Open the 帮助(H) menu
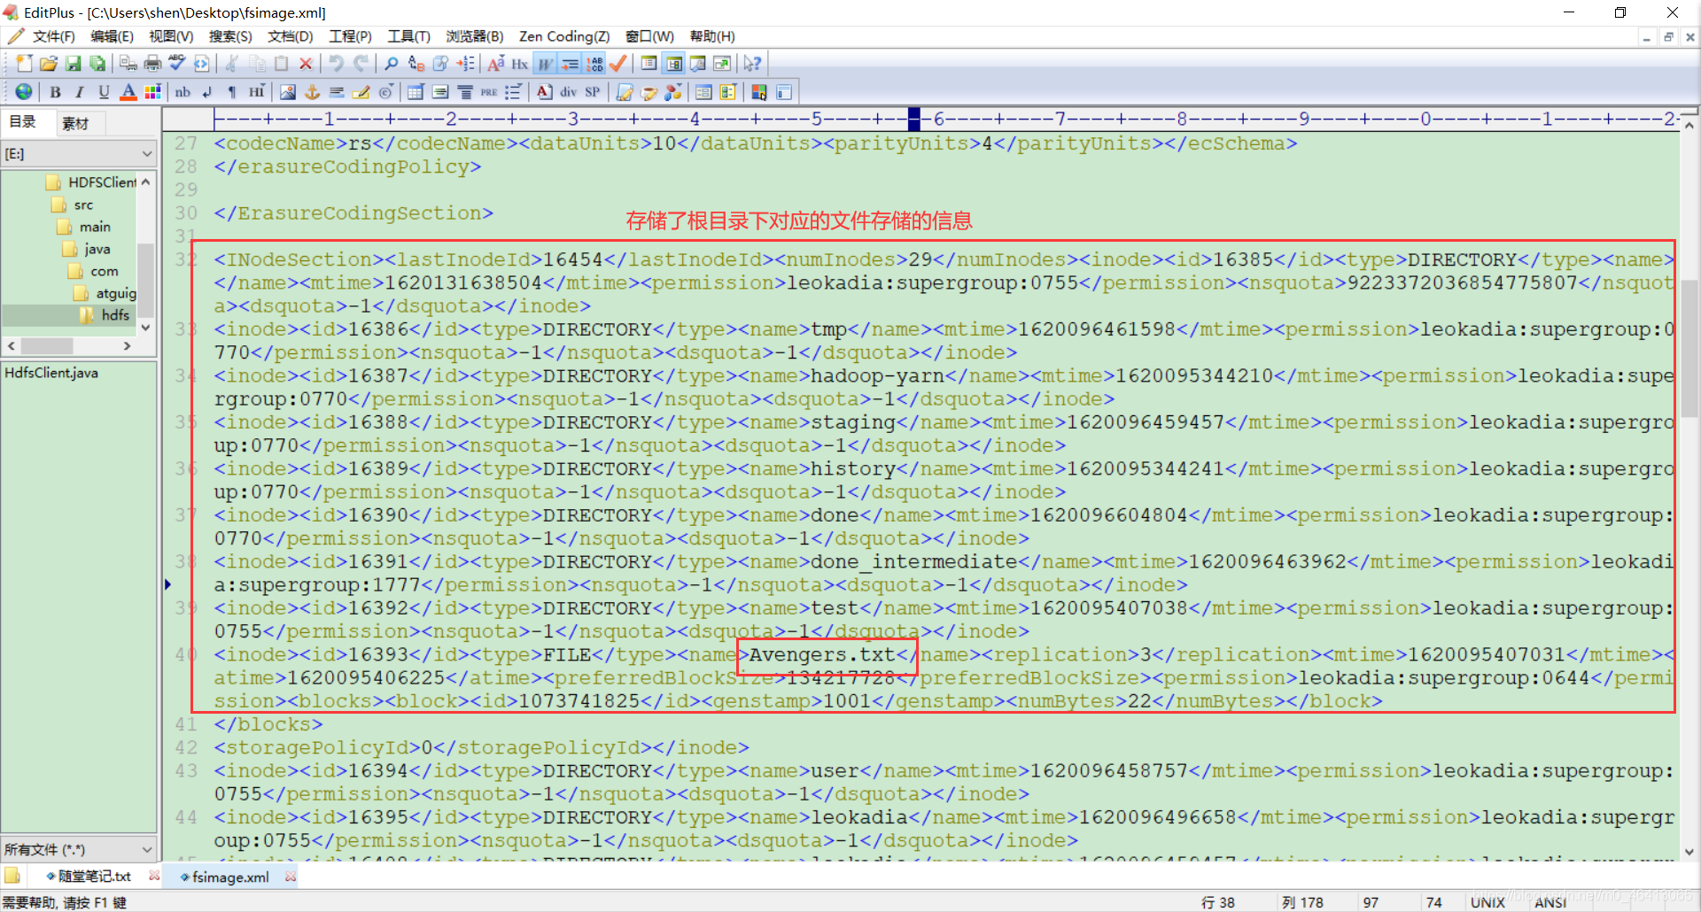Viewport: 1701px width, 912px height. click(x=712, y=36)
